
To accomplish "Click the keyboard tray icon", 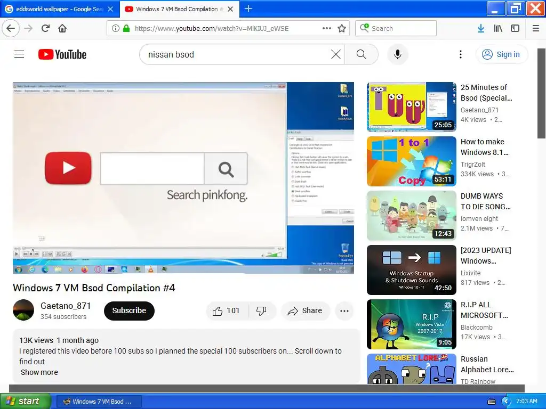I will [491, 402].
